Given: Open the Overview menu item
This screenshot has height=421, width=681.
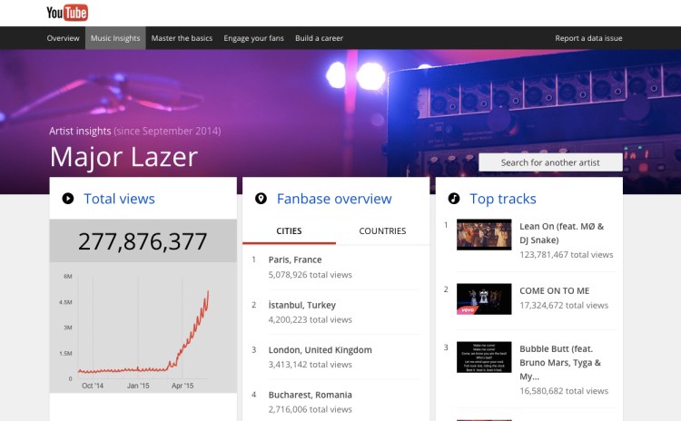Looking at the screenshot, I should point(63,38).
